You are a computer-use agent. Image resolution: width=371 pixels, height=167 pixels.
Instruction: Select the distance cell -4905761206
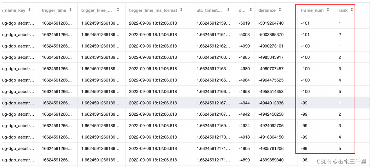pos(271,148)
